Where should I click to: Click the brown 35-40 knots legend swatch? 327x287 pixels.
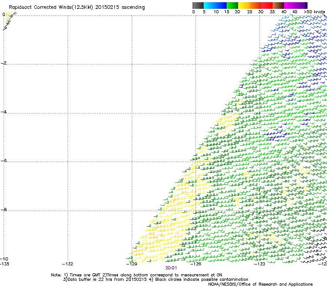pyautogui.click(x=278, y=5)
